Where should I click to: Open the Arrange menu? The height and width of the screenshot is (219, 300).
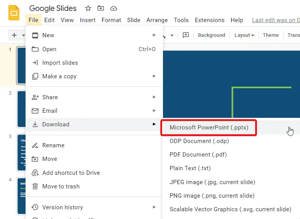pos(157,20)
